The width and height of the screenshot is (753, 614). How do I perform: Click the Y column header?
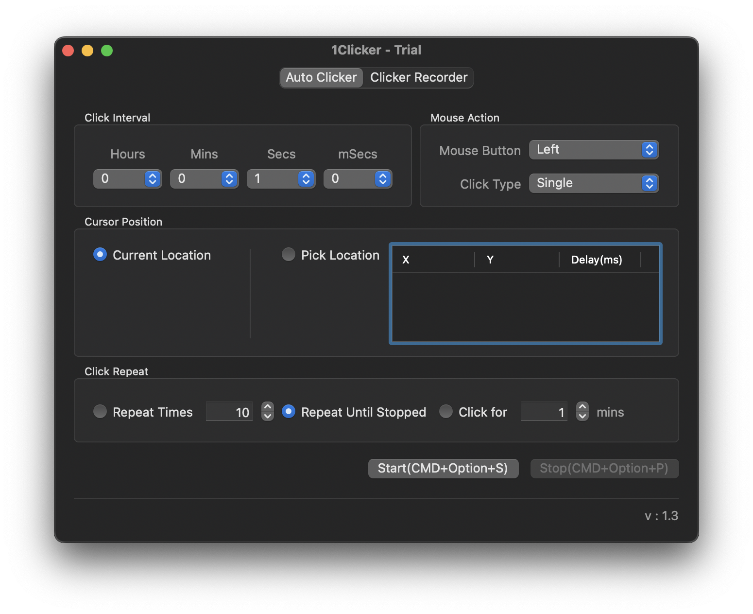pyautogui.click(x=517, y=260)
